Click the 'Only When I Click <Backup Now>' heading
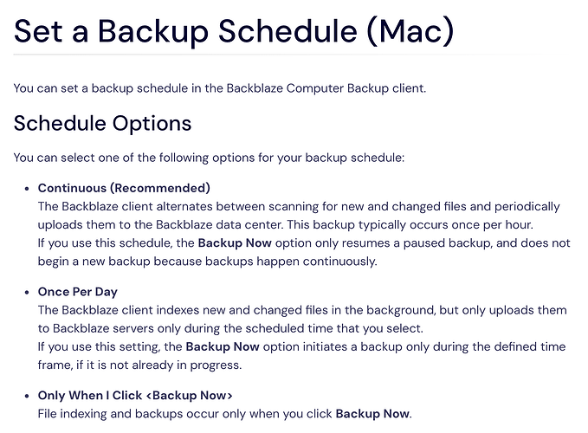Image resolution: width=588 pixels, height=433 pixels. 135,395
